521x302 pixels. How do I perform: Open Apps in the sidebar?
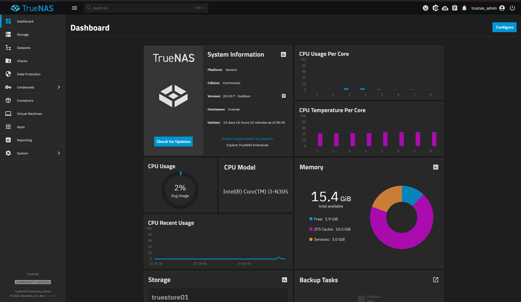click(x=33, y=127)
